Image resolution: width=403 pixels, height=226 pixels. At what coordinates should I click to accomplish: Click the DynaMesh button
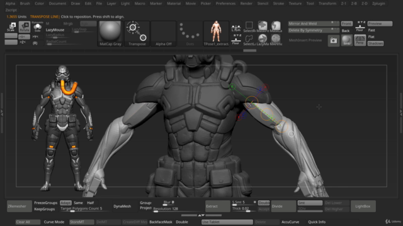click(x=122, y=207)
